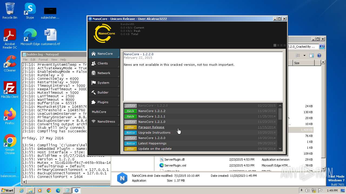This screenshot has width=346, height=194.
Task: Open Skype desktop shortcut
Action: click(x=30, y=11)
